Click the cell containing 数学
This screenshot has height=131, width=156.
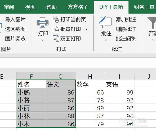90,84
